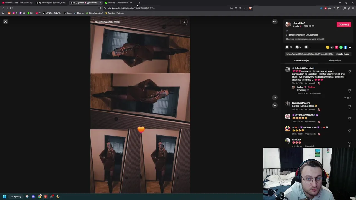The height and width of the screenshot is (200, 356).
Task: Go back in the browser
Action: [x=3, y=8]
